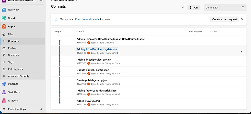Open commit Adding linkedService: src_git
The image size is (251, 114).
[94, 59]
